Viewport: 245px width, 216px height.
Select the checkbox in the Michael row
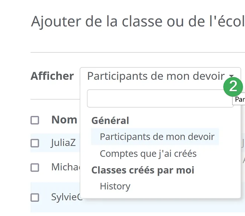coord(35,167)
